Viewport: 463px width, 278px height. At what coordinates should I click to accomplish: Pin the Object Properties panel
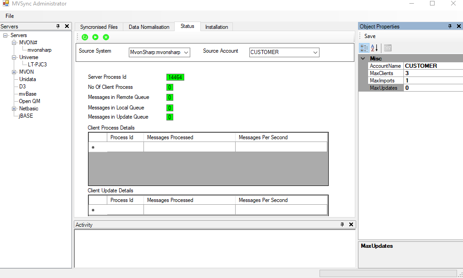(x=450, y=26)
